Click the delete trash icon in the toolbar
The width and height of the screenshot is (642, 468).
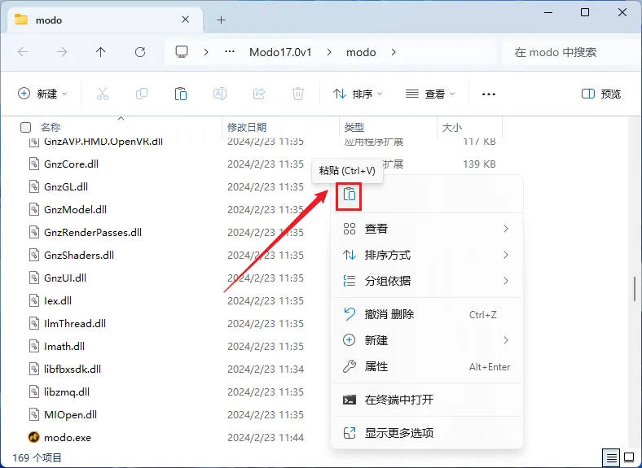tap(298, 94)
